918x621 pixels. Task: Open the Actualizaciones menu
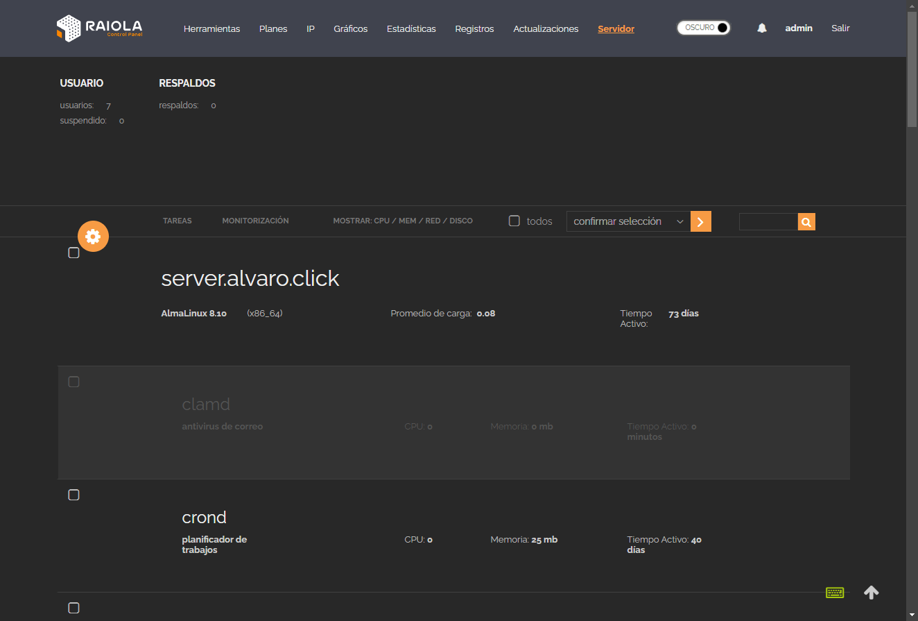click(x=546, y=28)
